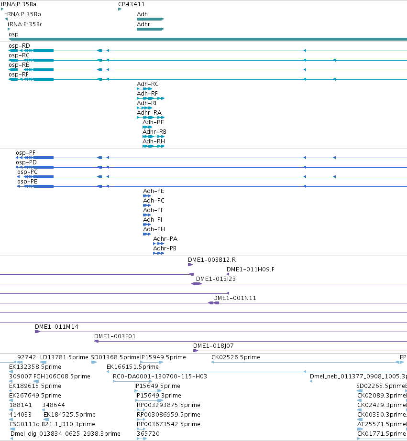Click the EK132358.5prime EST label
Screen dimensions: 407x441
click(x=35, y=367)
